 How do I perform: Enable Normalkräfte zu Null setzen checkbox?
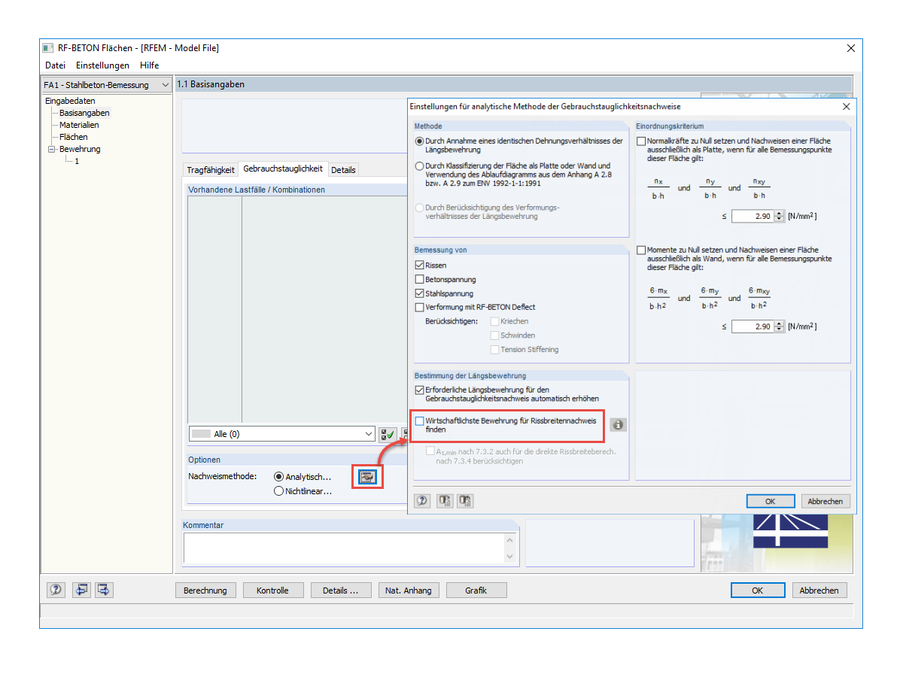[641, 141]
